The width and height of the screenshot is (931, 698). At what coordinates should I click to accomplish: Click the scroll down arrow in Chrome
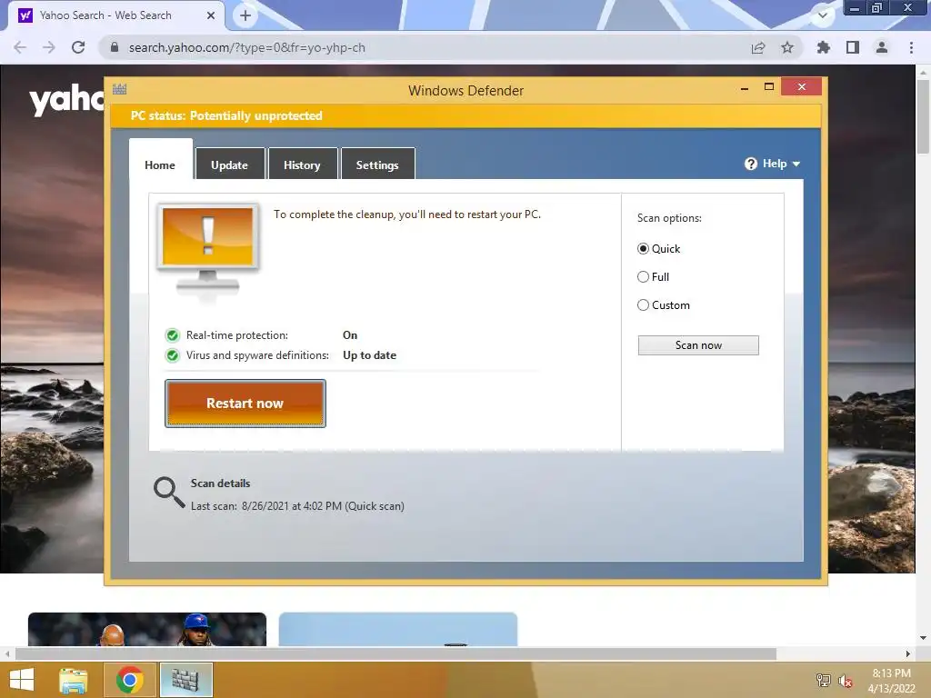923,638
